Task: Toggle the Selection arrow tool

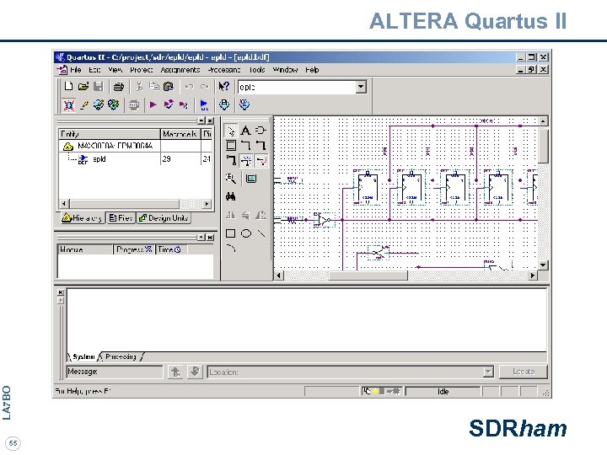Action: [x=231, y=131]
